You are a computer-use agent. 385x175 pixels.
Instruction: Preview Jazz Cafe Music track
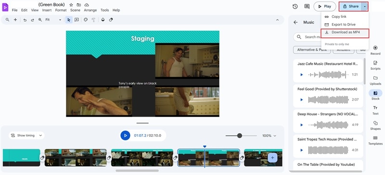click(302, 75)
